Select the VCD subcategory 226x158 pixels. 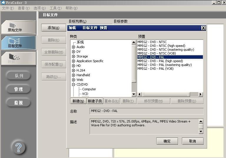click(x=85, y=94)
